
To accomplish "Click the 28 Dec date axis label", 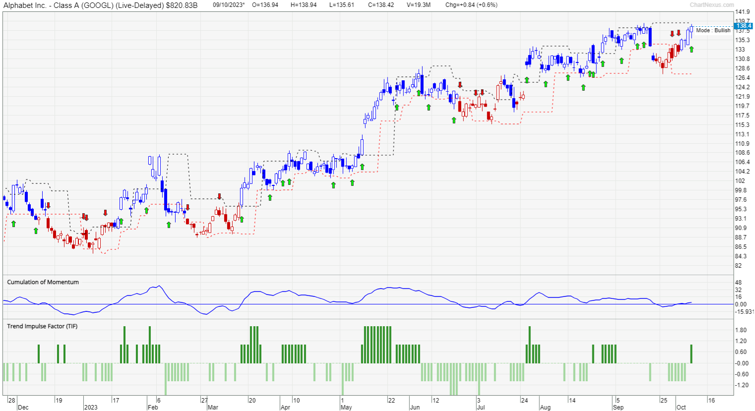I will pyautogui.click(x=17, y=404).
